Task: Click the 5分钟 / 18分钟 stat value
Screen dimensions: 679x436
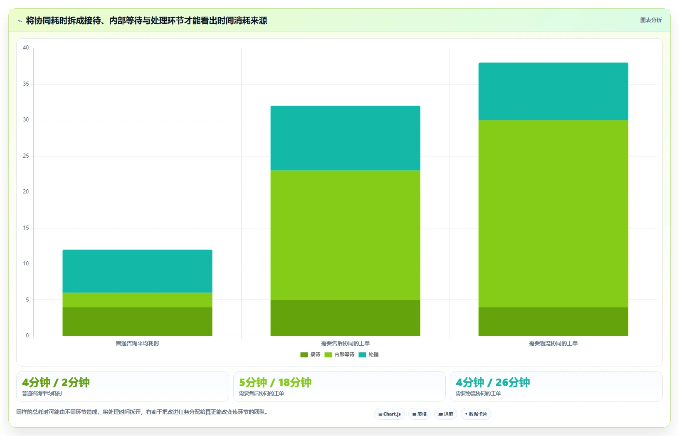Action: 275,382
